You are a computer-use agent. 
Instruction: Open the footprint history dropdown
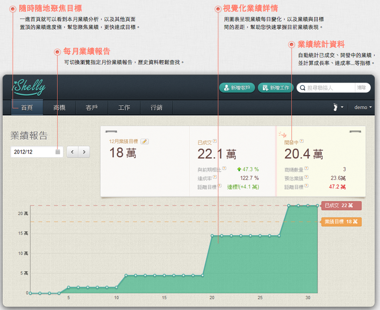(x=337, y=108)
